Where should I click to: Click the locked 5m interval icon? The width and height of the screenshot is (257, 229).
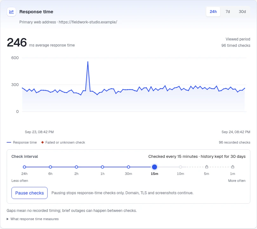click(x=207, y=167)
